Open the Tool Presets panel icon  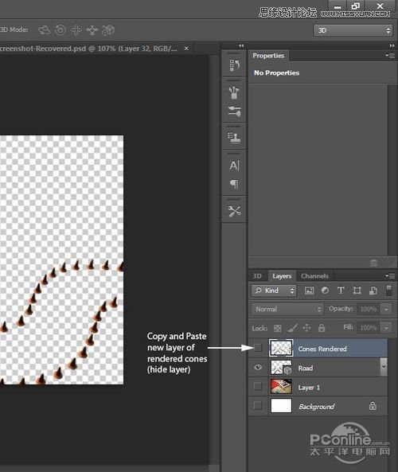[234, 211]
